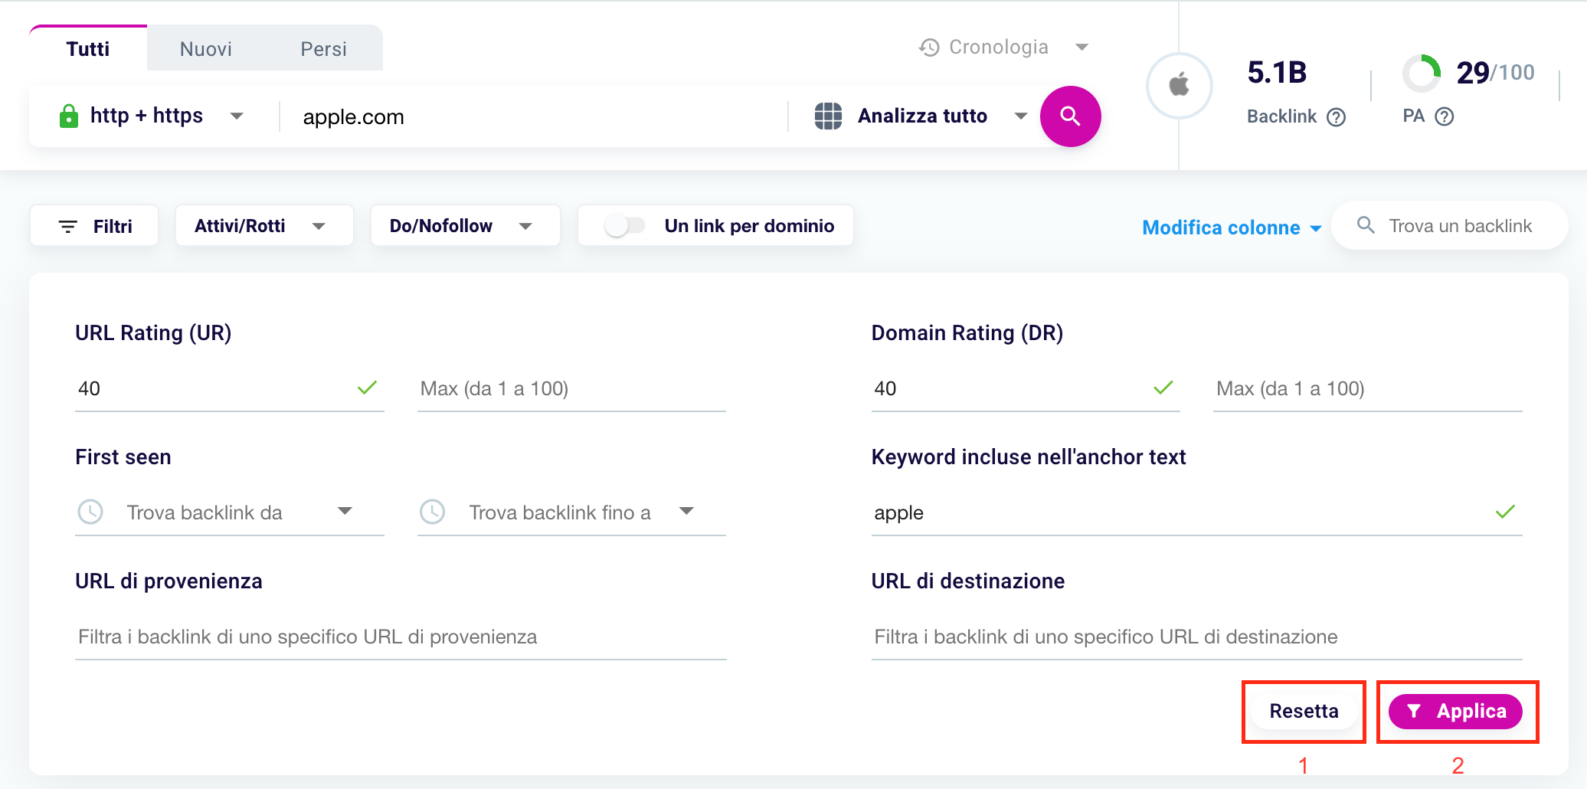Click the clock icon for Trova backlink fino a
The image size is (1587, 789).
[x=433, y=512]
